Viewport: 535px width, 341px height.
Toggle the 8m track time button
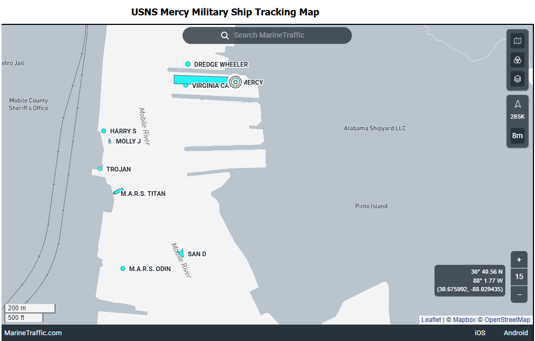[x=518, y=136]
